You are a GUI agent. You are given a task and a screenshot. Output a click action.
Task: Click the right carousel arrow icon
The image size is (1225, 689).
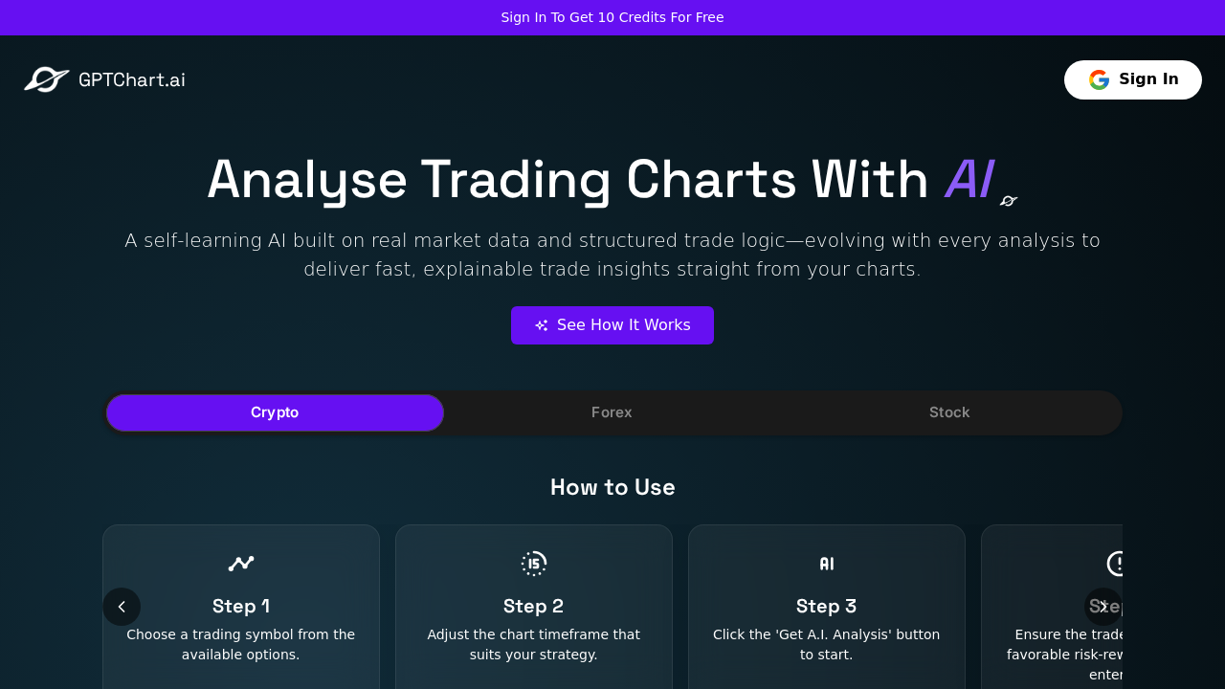1102,607
